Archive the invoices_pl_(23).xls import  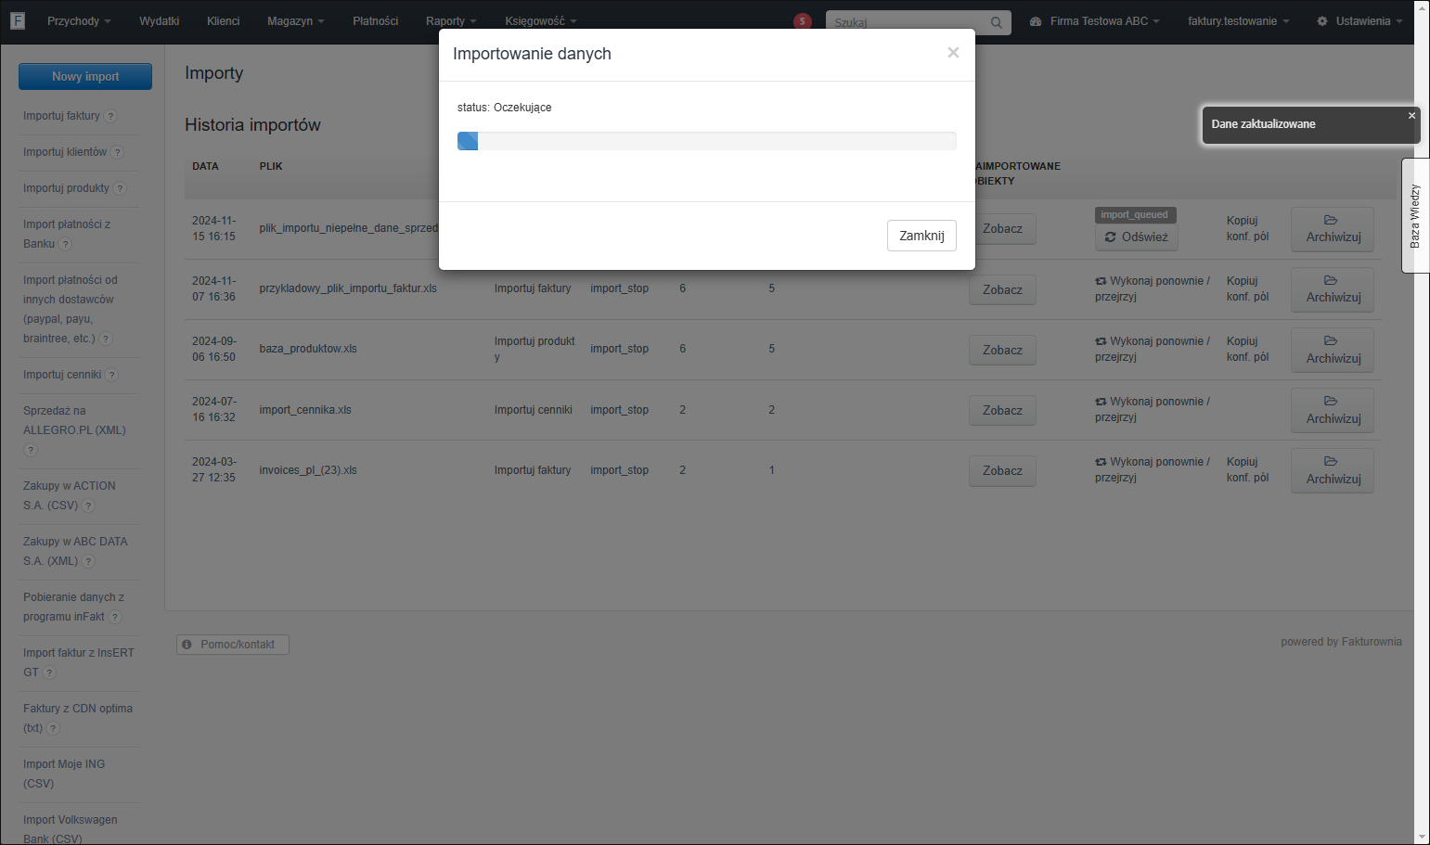[1333, 470]
